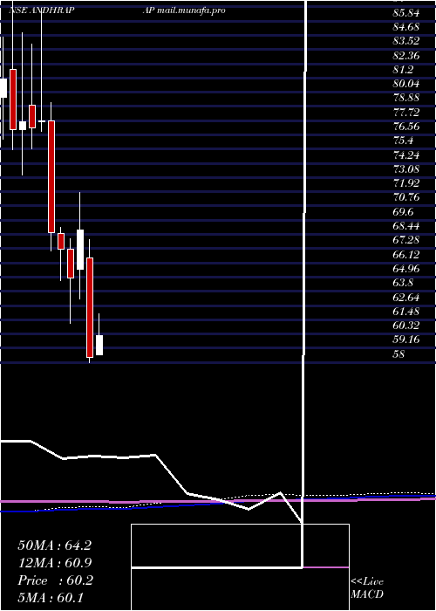Viewport: 436px width, 611px height.
Task: Select the 61.48 price axis label
Action: point(406,311)
